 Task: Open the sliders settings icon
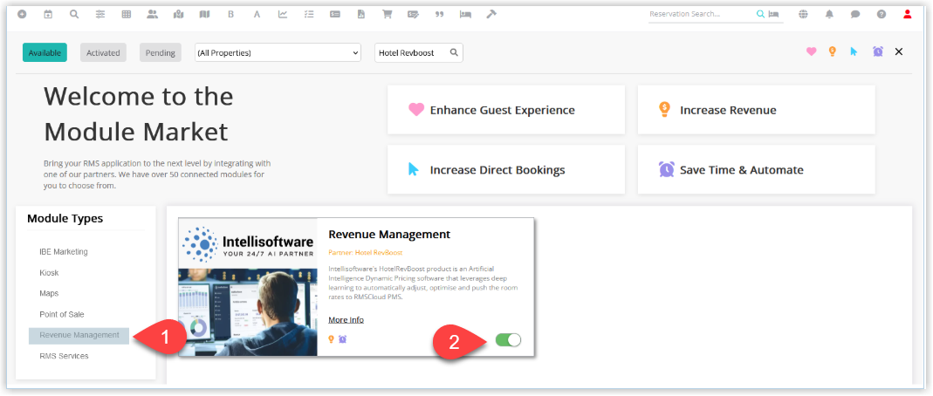click(x=100, y=14)
